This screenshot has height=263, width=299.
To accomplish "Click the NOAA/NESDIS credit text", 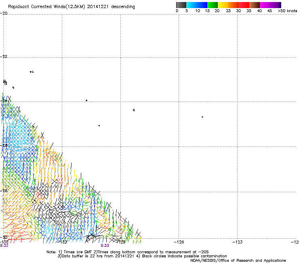I will (238, 260).
